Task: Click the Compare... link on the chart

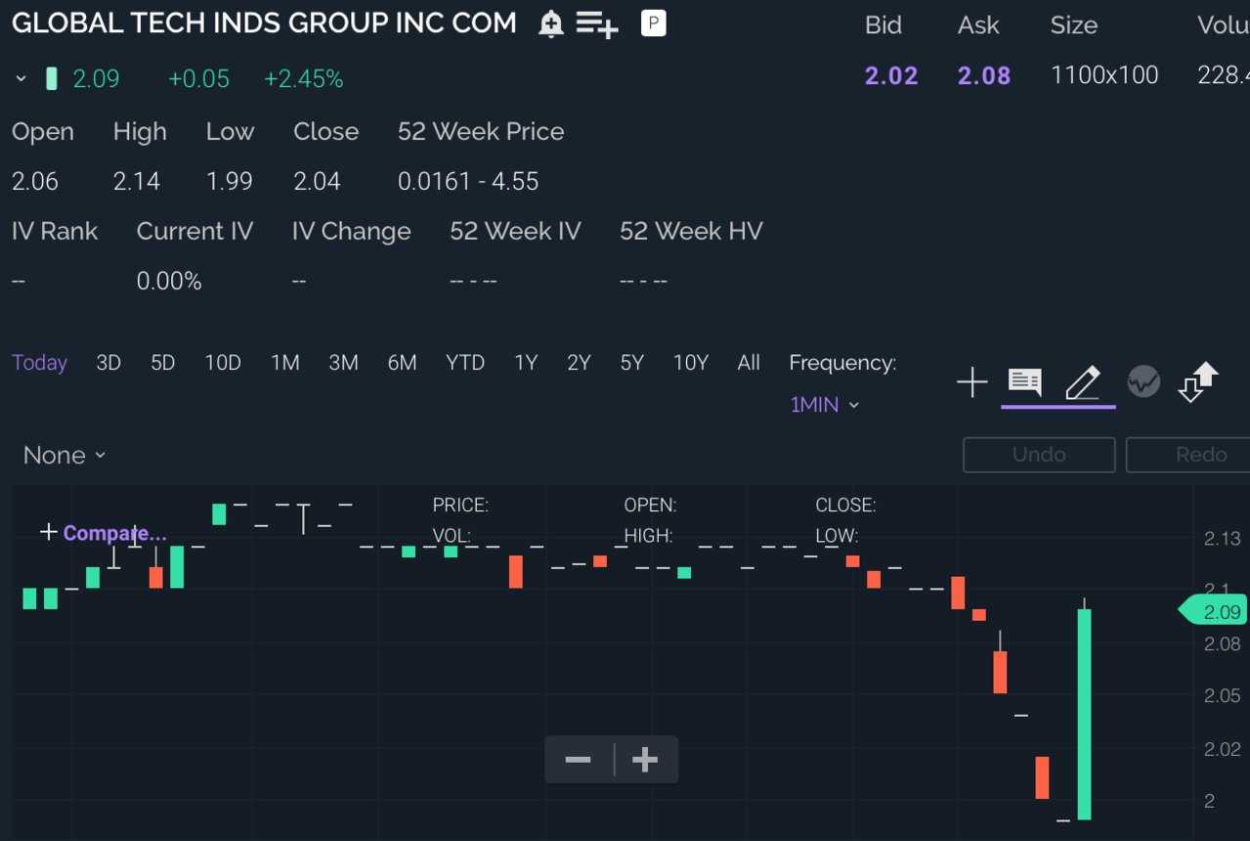Action: (115, 533)
